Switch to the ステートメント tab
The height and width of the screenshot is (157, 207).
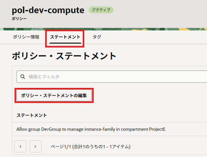click(65, 37)
